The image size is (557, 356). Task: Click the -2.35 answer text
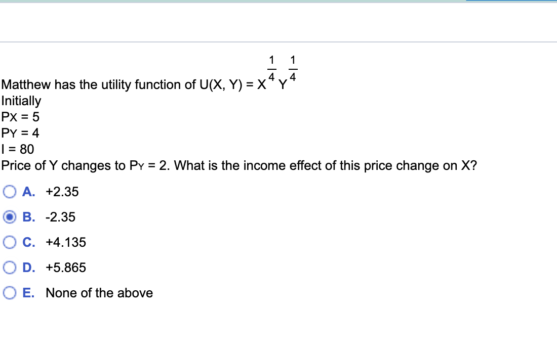click(61, 217)
